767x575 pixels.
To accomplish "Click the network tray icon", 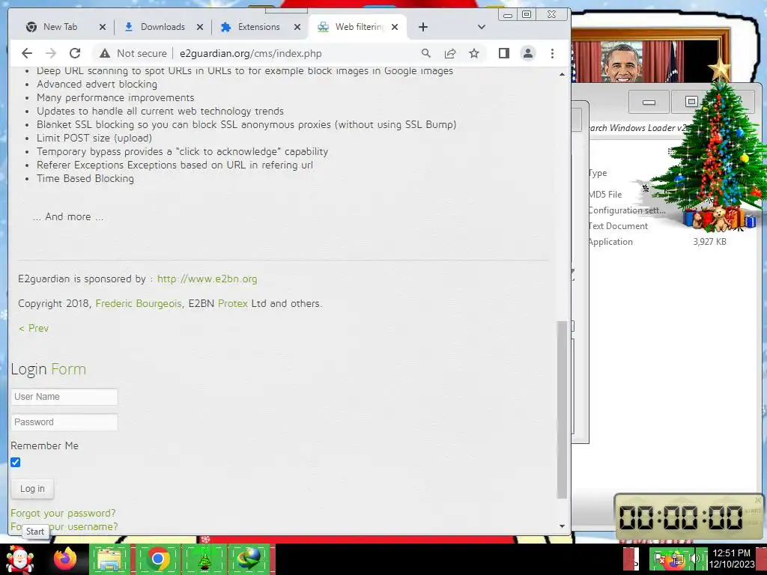I will click(x=677, y=559).
